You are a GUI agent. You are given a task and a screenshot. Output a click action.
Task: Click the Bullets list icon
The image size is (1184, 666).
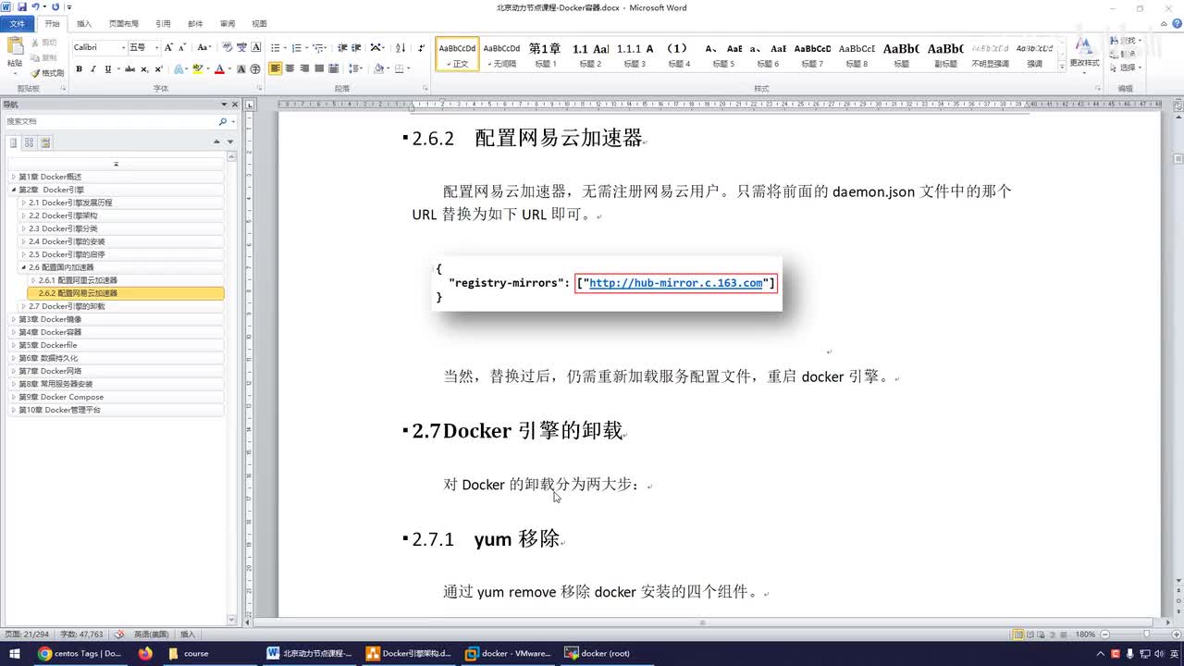[276, 47]
